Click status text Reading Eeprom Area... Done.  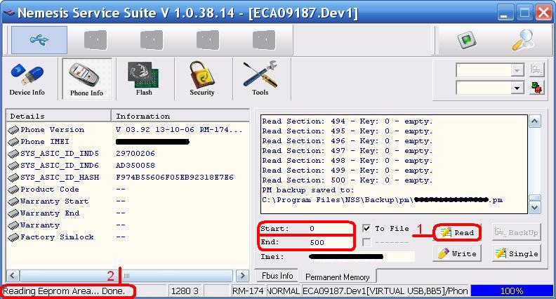64,291
